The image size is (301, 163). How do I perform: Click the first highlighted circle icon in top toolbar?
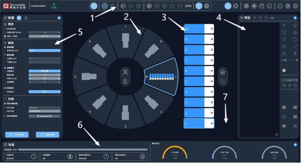pyautogui.click(x=94, y=6)
